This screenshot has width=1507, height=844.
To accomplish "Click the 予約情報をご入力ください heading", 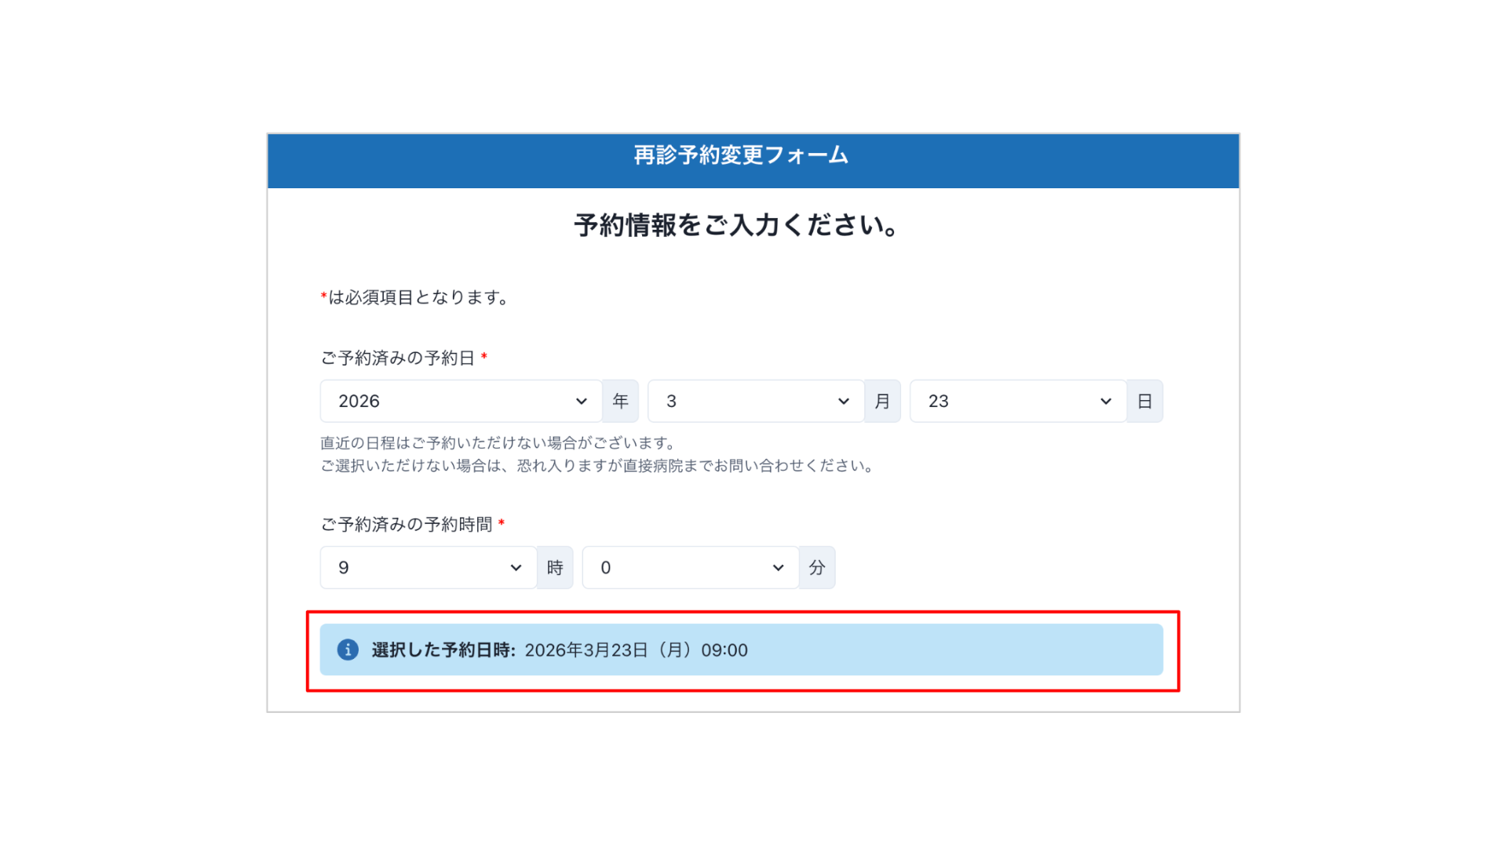I will pos(739,226).
